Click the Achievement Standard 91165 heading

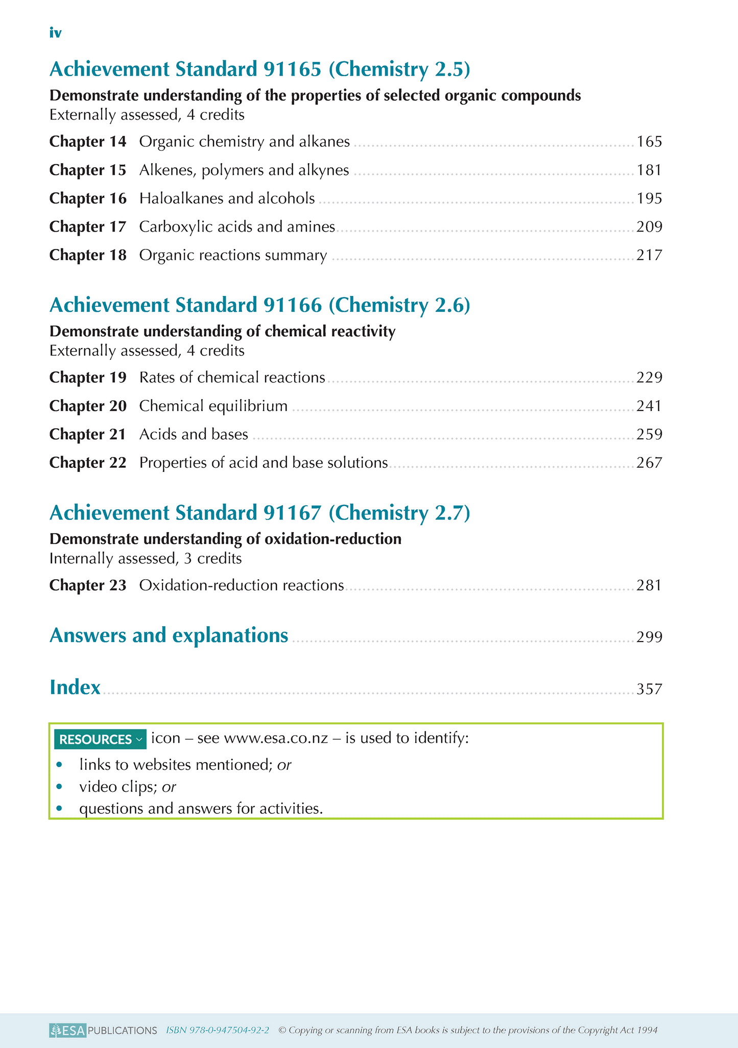(x=259, y=70)
